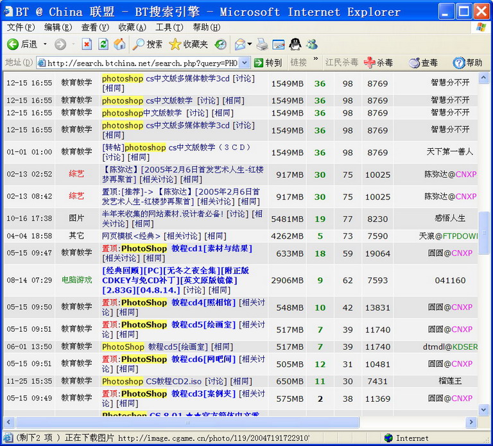Click vertical scrollbar down arrow

tap(483, 410)
